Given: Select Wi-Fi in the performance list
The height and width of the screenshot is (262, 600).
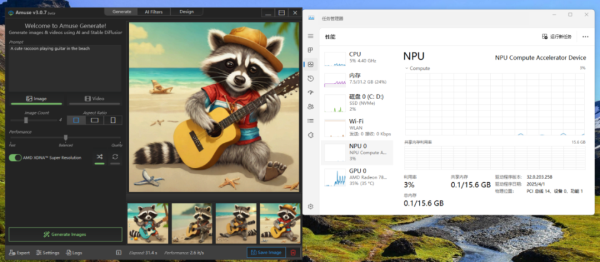Looking at the screenshot, I should point(357,127).
